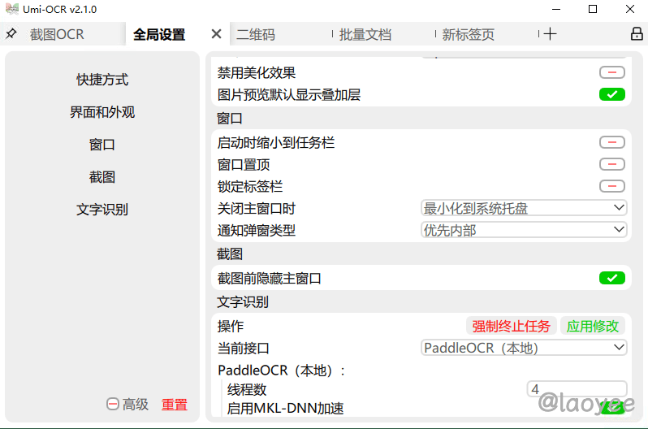Turn off 截图前隐藏主窗口 toggle
Image resolution: width=648 pixels, height=429 pixels.
pyautogui.click(x=611, y=278)
